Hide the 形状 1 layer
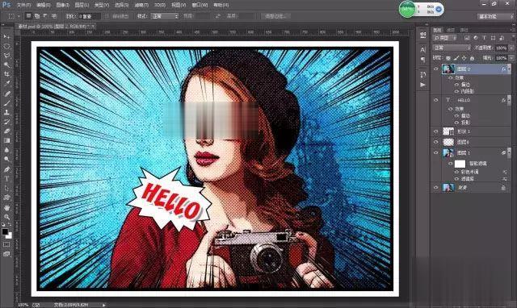The height and width of the screenshot is (308, 517). pyautogui.click(x=436, y=131)
